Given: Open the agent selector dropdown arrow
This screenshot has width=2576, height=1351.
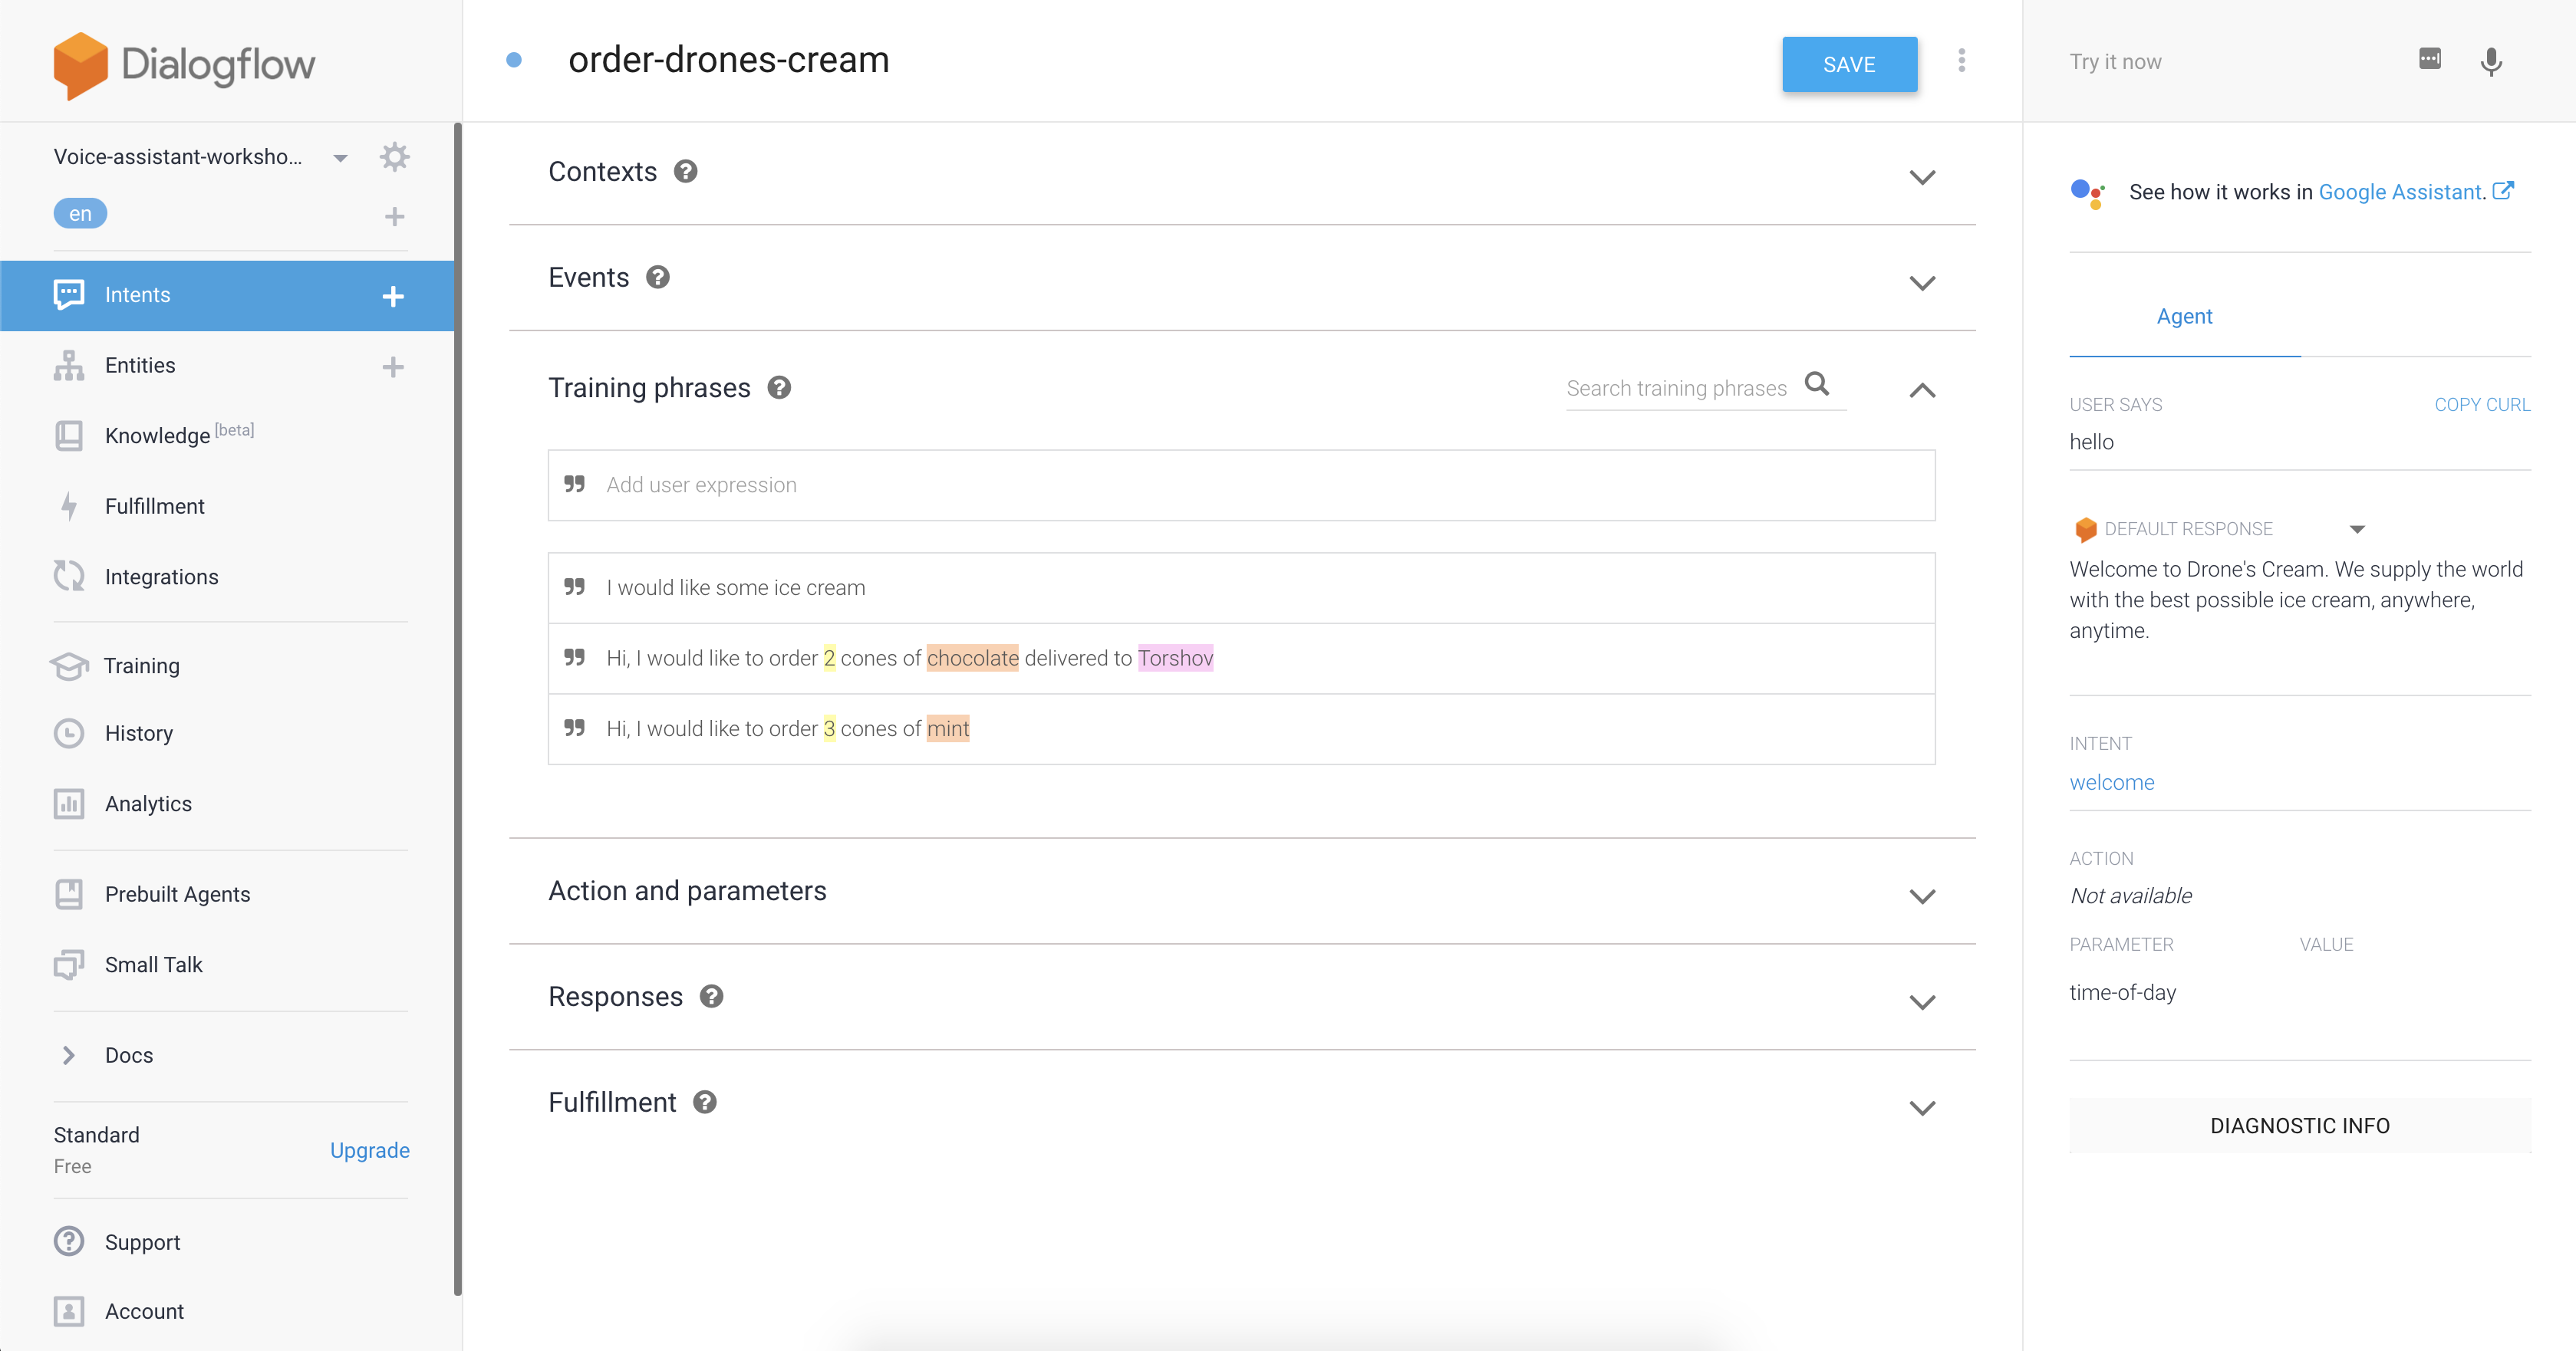Looking at the screenshot, I should (x=340, y=158).
